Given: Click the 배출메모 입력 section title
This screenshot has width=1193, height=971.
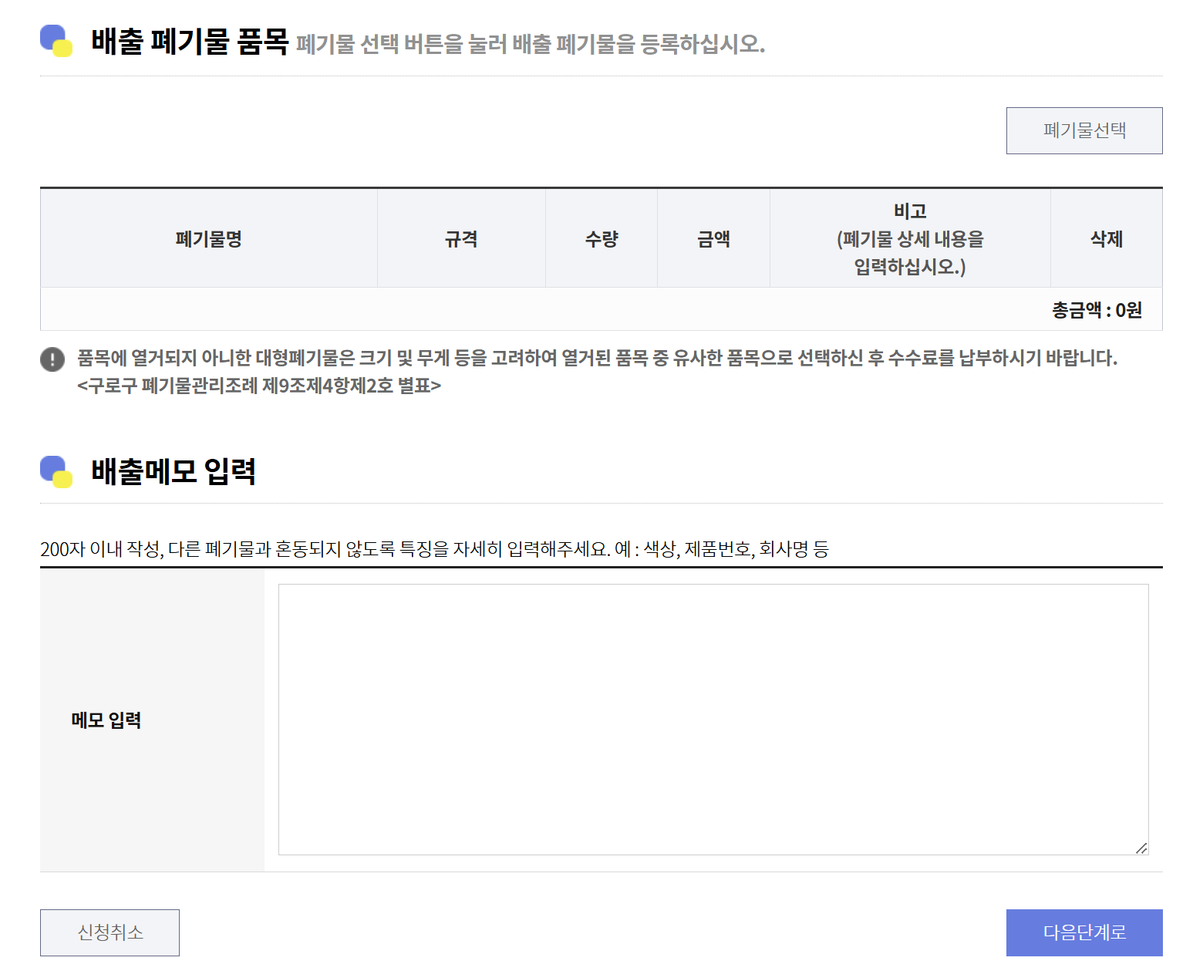Looking at the screenshot, I should 174,469.
